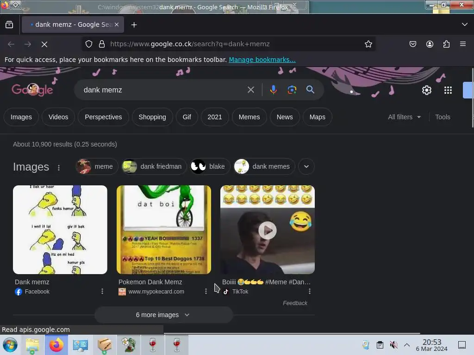Show hidden tray icons caret
474x355 pixels.
pyautogui.click(x=406, y=345)
